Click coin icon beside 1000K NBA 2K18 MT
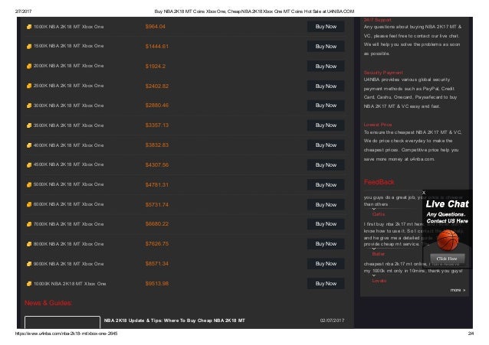The height and width of the screenshot is (345, 489). [x=29, y=27]
